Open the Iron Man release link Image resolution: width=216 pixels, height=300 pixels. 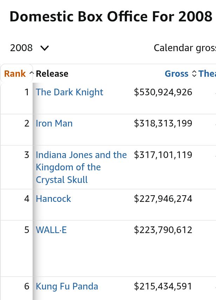tap(54, 123)
